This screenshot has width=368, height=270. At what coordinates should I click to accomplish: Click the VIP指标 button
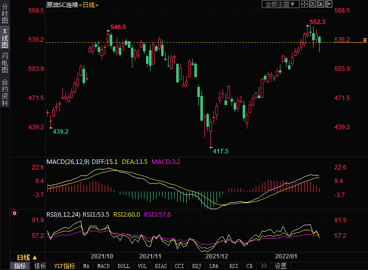click(x=64, y=266)
